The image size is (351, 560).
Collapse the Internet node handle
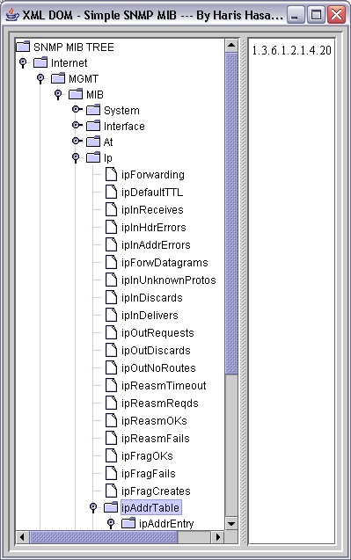click(x=23, y=62)
